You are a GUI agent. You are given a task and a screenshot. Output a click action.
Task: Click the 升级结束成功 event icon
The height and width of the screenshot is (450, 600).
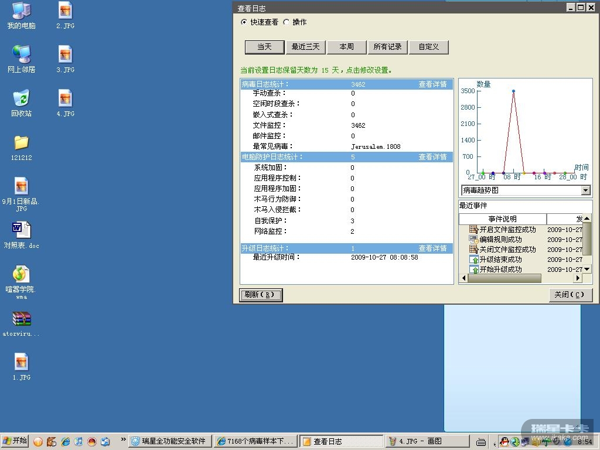click(473, 260)
